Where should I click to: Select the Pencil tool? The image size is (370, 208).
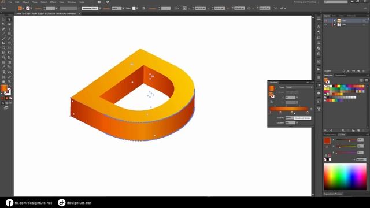click(9, 39)
